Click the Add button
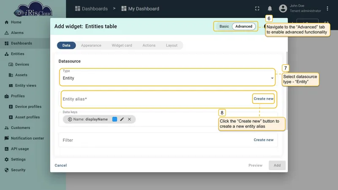Image resolution: width=338 pixels, height=190 pixels. pyautogui.click(x=277, y=165)
